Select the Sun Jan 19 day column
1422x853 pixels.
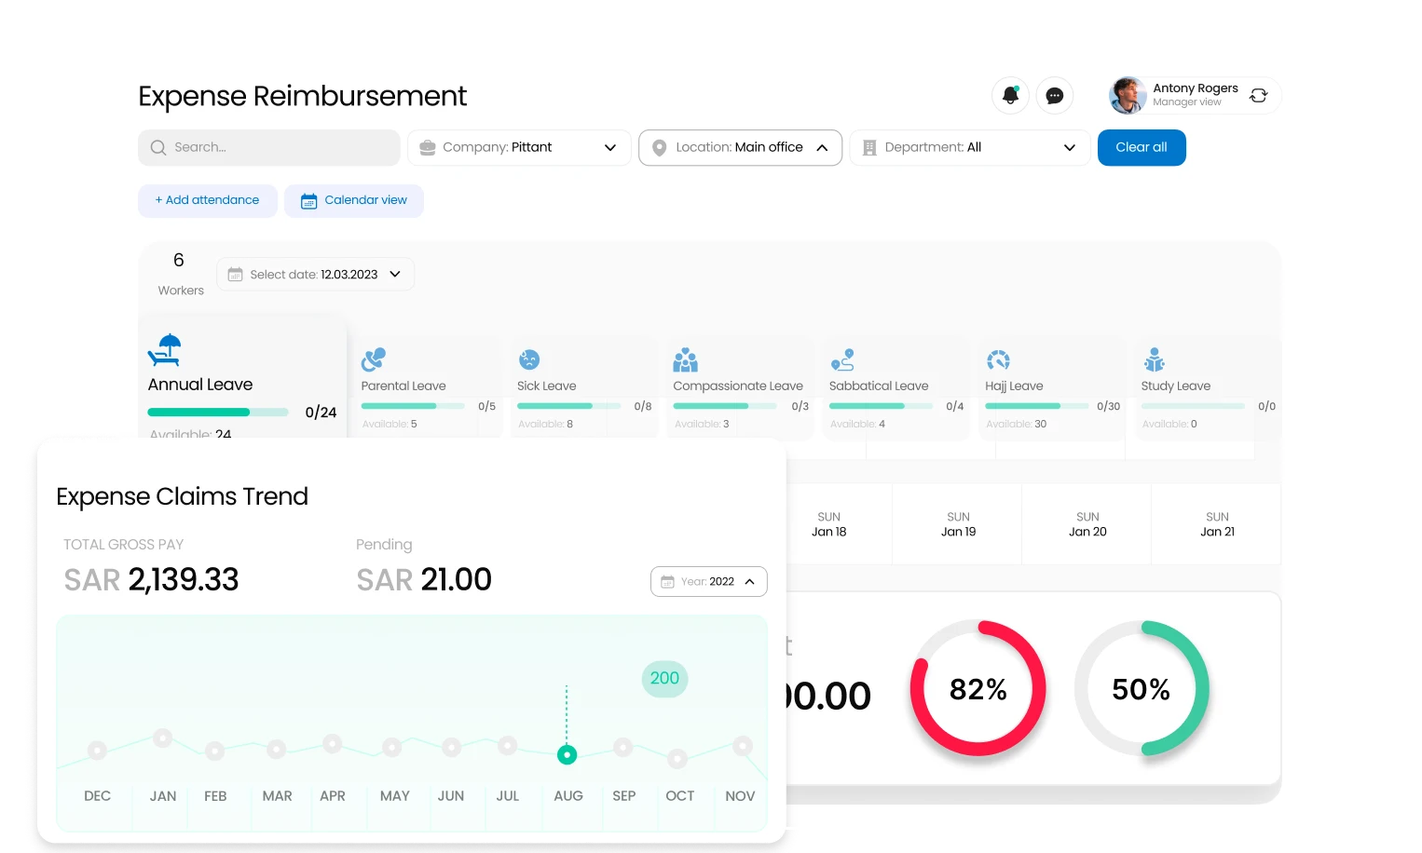click(957, 523)
